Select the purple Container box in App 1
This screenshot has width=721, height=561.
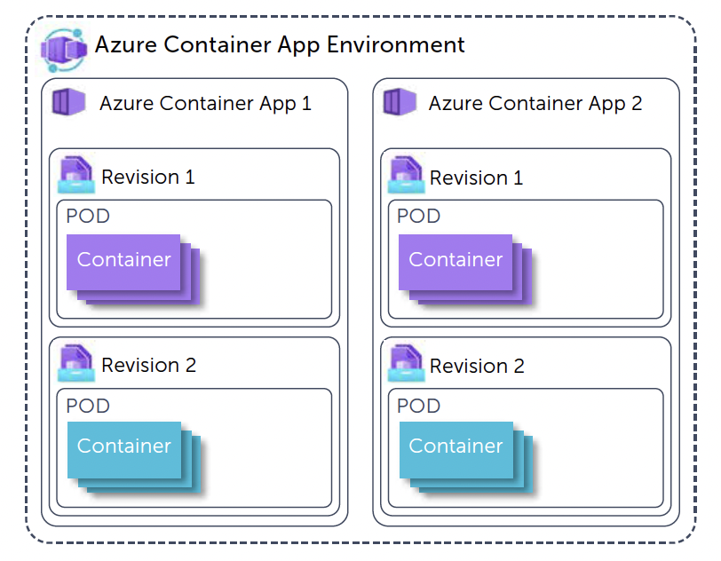pyautogui.click(x=123, y=262)
